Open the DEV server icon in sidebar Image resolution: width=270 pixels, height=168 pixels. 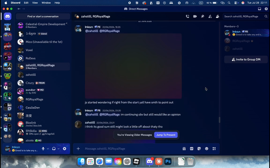[8, 46]
